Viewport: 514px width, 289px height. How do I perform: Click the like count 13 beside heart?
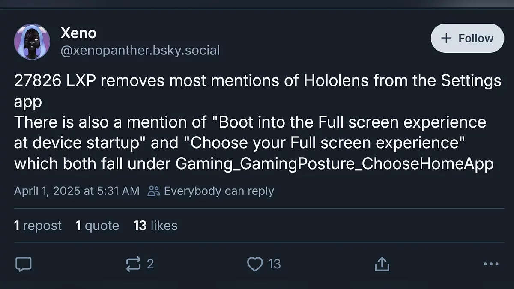[x=274, y=264]
